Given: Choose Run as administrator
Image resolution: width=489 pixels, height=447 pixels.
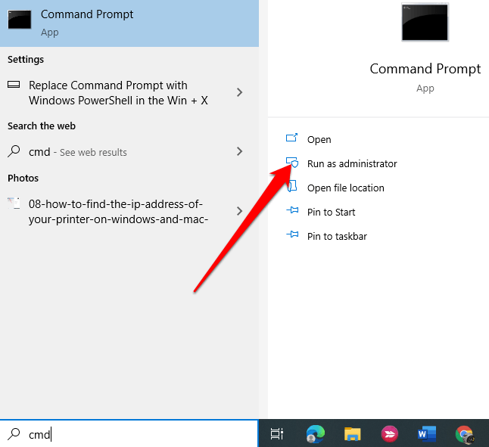Looking at the screenshot, I should click(351, 163).
